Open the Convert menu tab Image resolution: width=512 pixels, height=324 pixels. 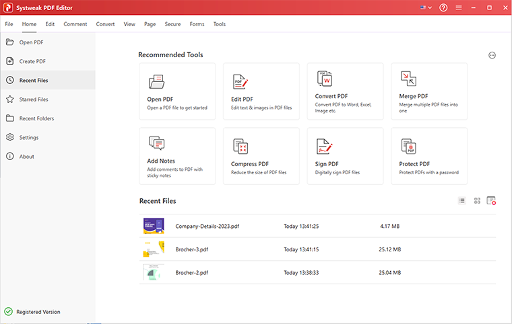(x=105, y=24)
